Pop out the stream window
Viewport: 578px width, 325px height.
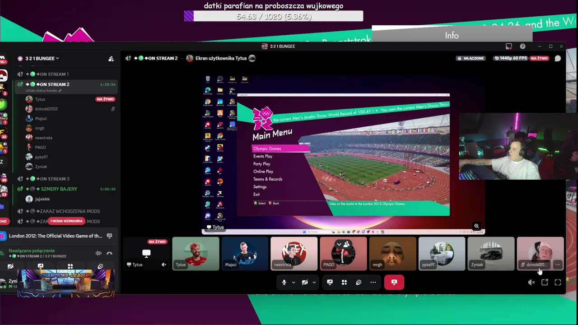pyautogui.click(x=545, y=283)
